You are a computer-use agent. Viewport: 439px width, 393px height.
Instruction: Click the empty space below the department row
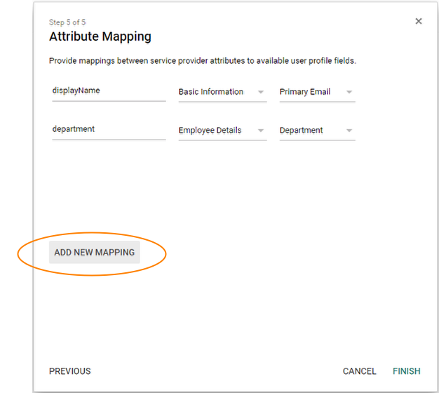click(210, 182)
